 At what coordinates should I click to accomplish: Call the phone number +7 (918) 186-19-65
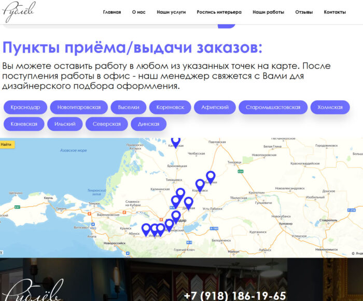coord(234,296)
